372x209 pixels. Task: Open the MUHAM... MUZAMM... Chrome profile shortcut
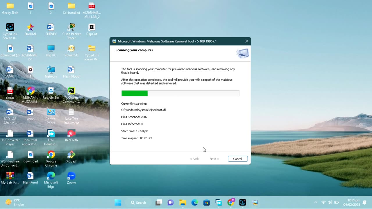coord(31,95)
